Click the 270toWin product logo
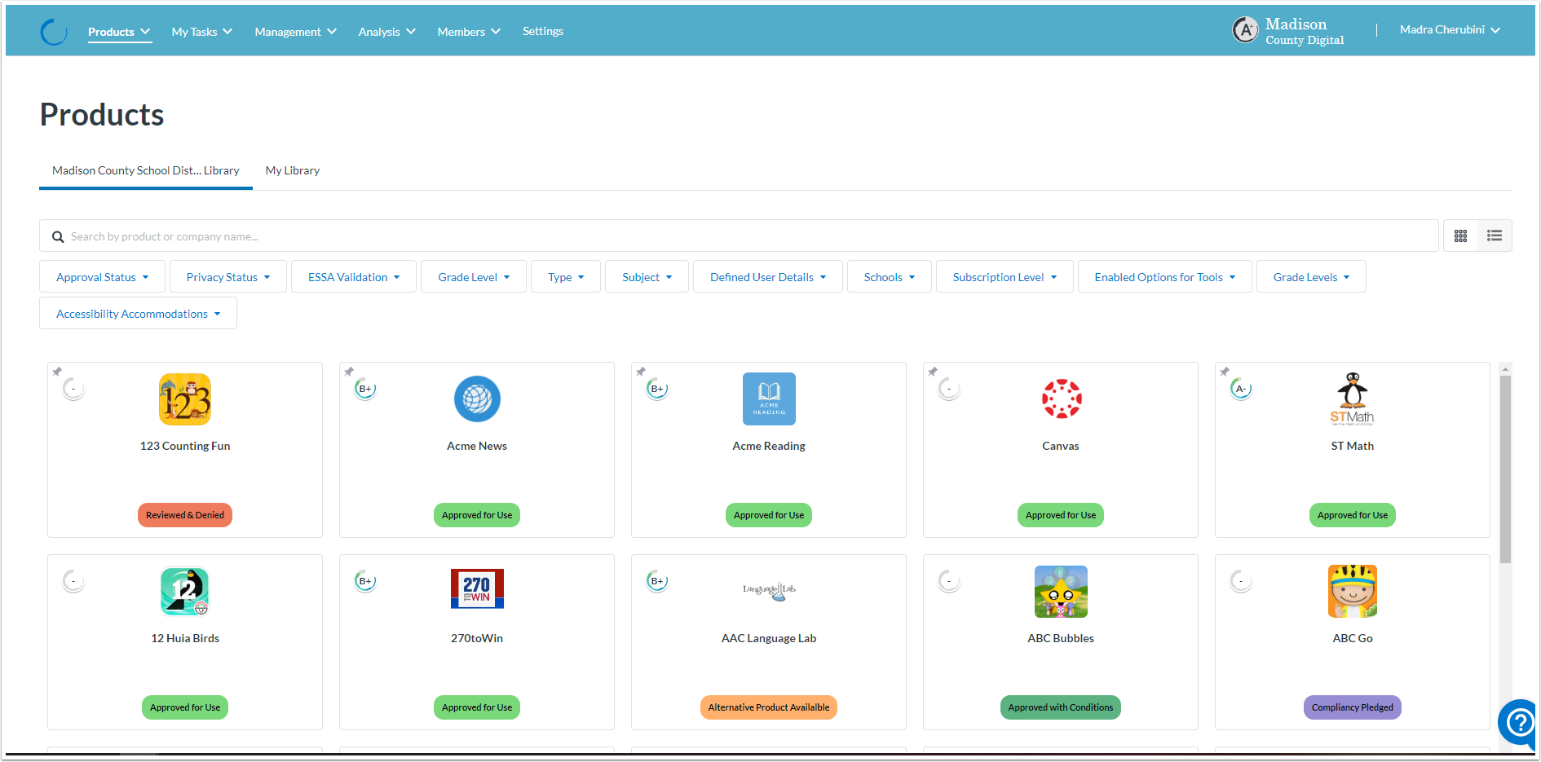This screenshot has height=762, width=1541. [x=476, y=588]
